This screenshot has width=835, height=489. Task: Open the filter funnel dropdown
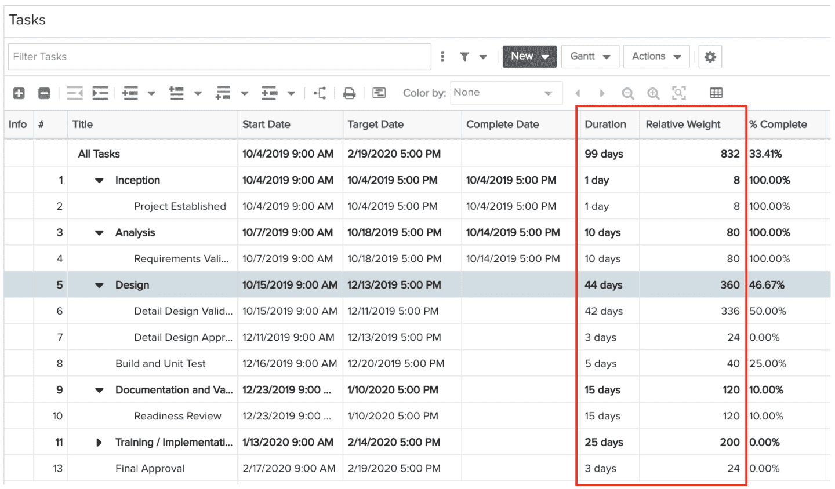point(473,57)
